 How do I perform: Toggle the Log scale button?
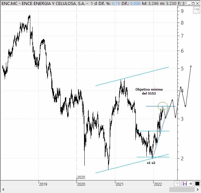196,10
